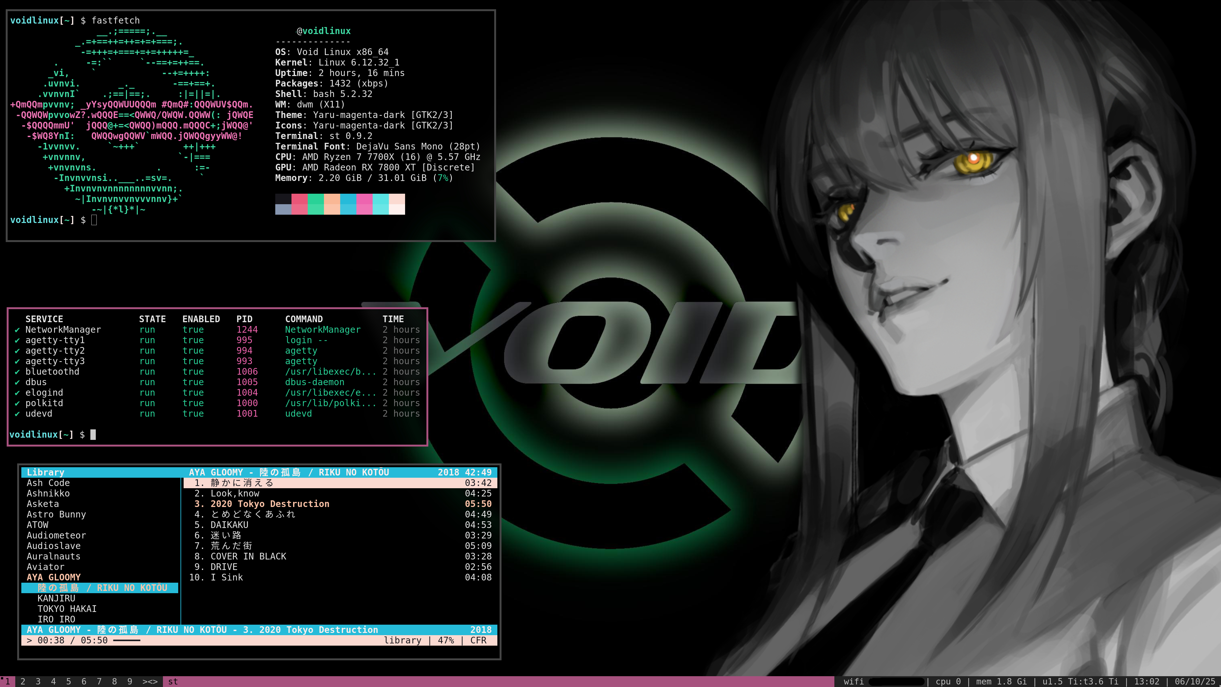The width and height of the screenshot is (1221, 687).
Task: Click the bluetoothd service row
Action: (x=217, y=371)
